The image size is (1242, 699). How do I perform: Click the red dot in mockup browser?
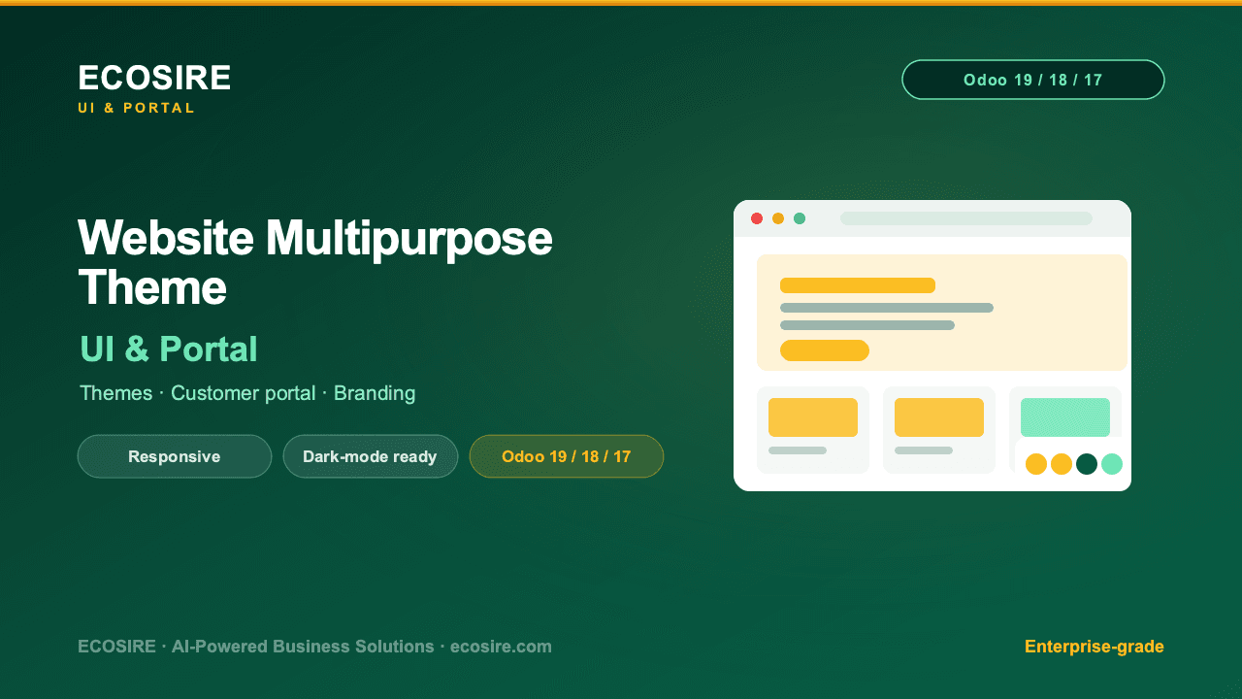pos(757,218)
